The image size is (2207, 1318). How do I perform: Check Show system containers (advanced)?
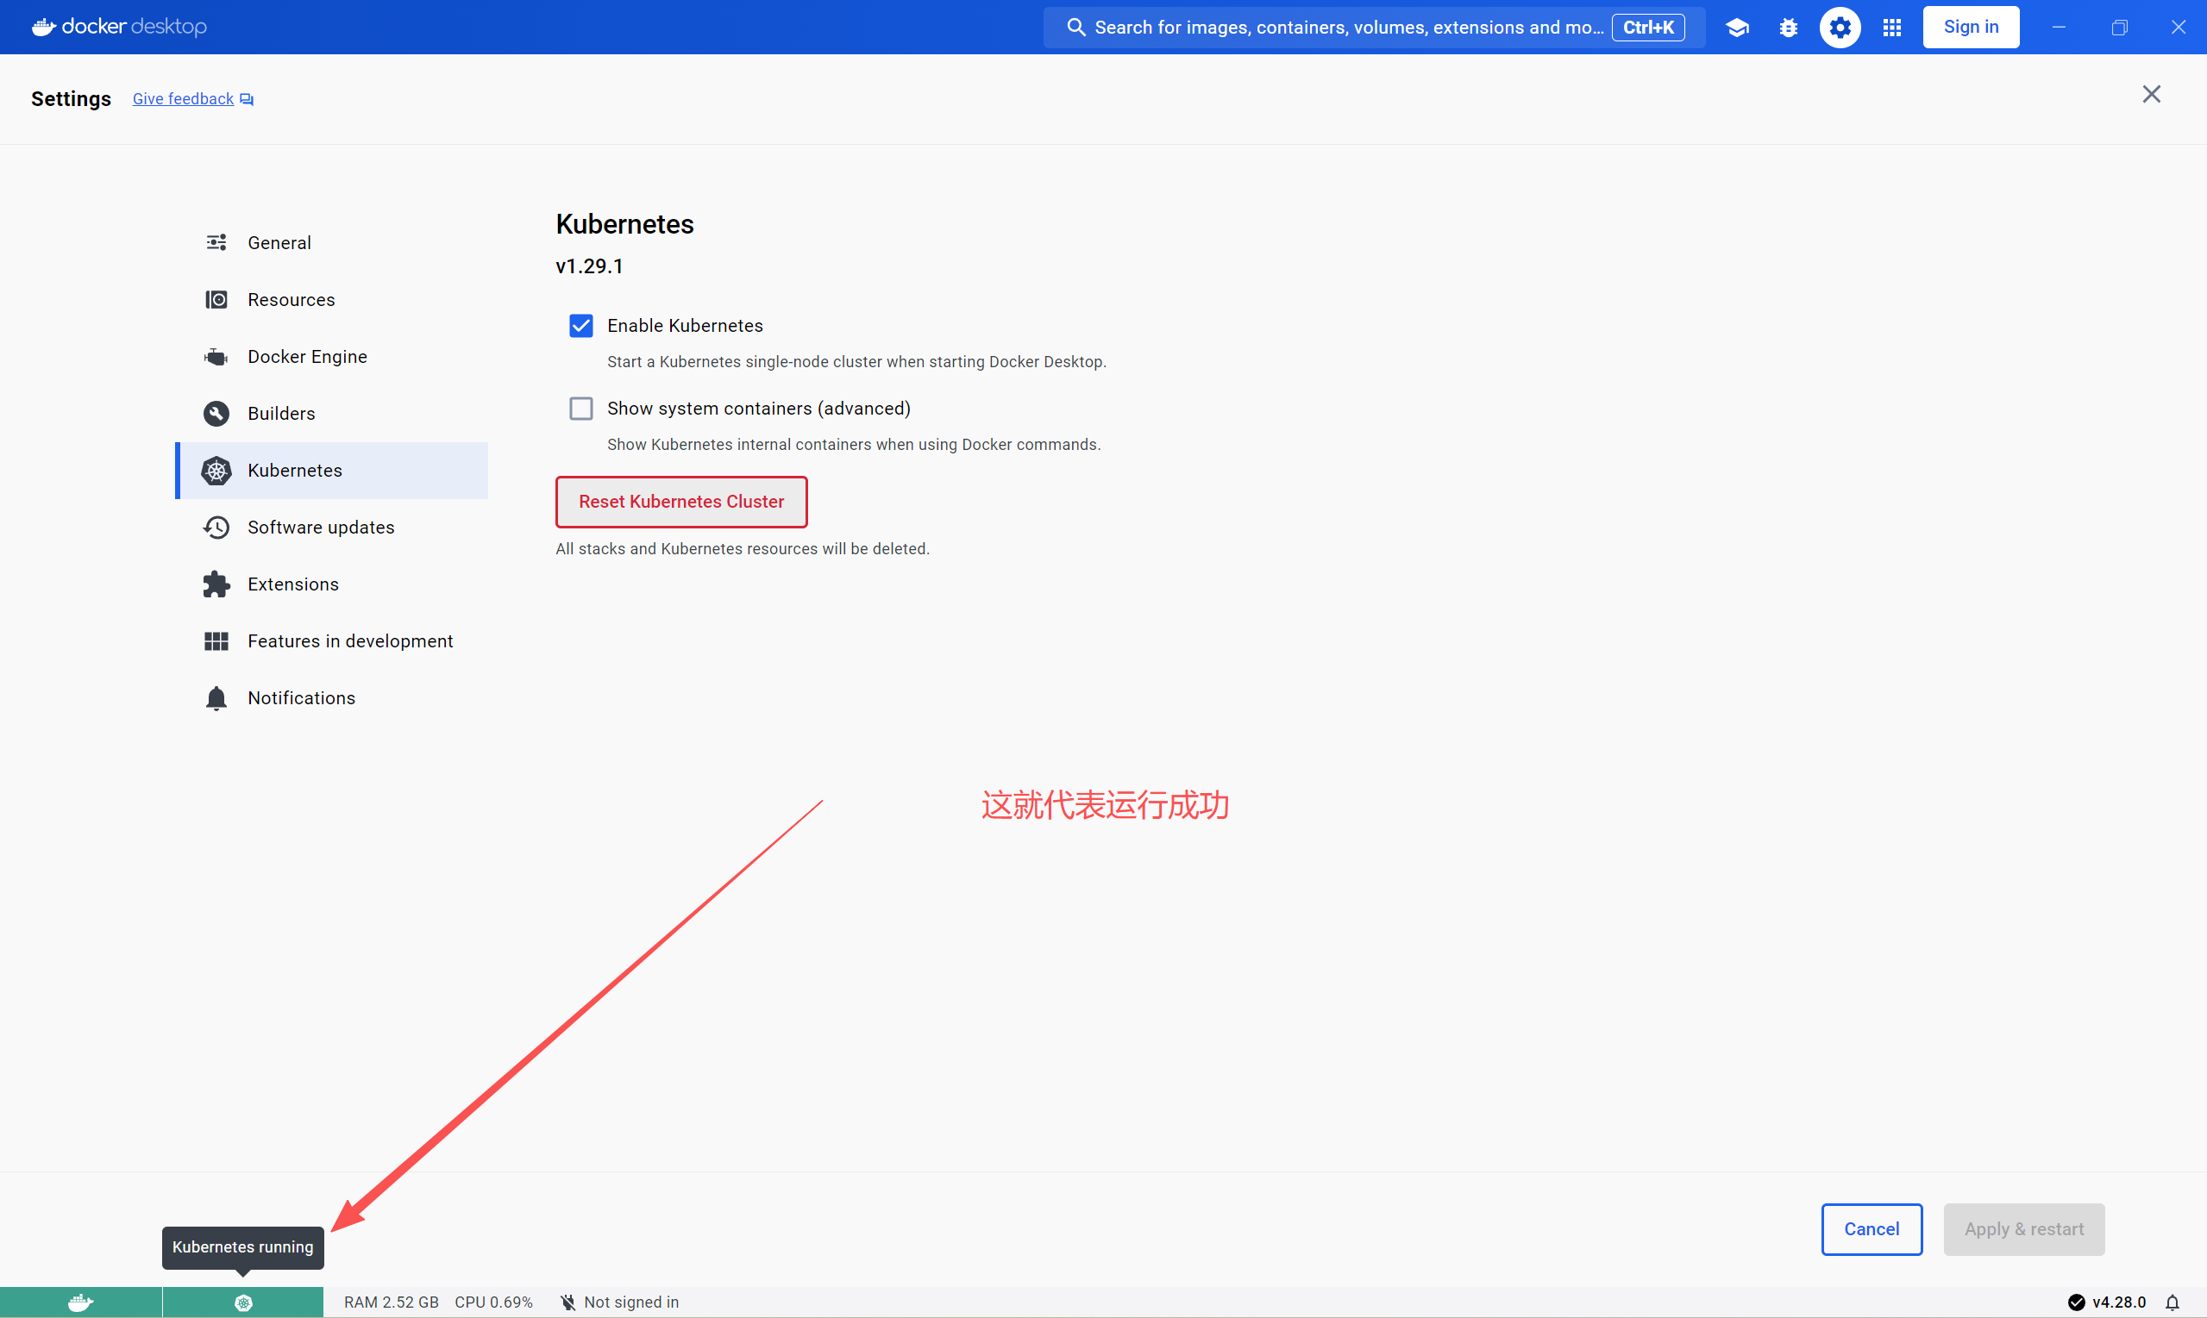(581, 409)
